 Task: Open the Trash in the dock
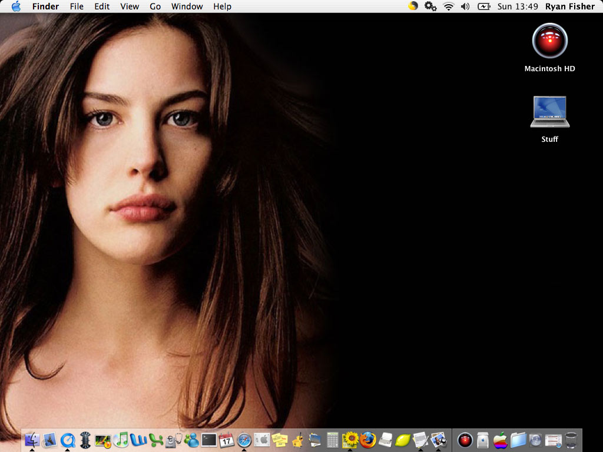571,440
